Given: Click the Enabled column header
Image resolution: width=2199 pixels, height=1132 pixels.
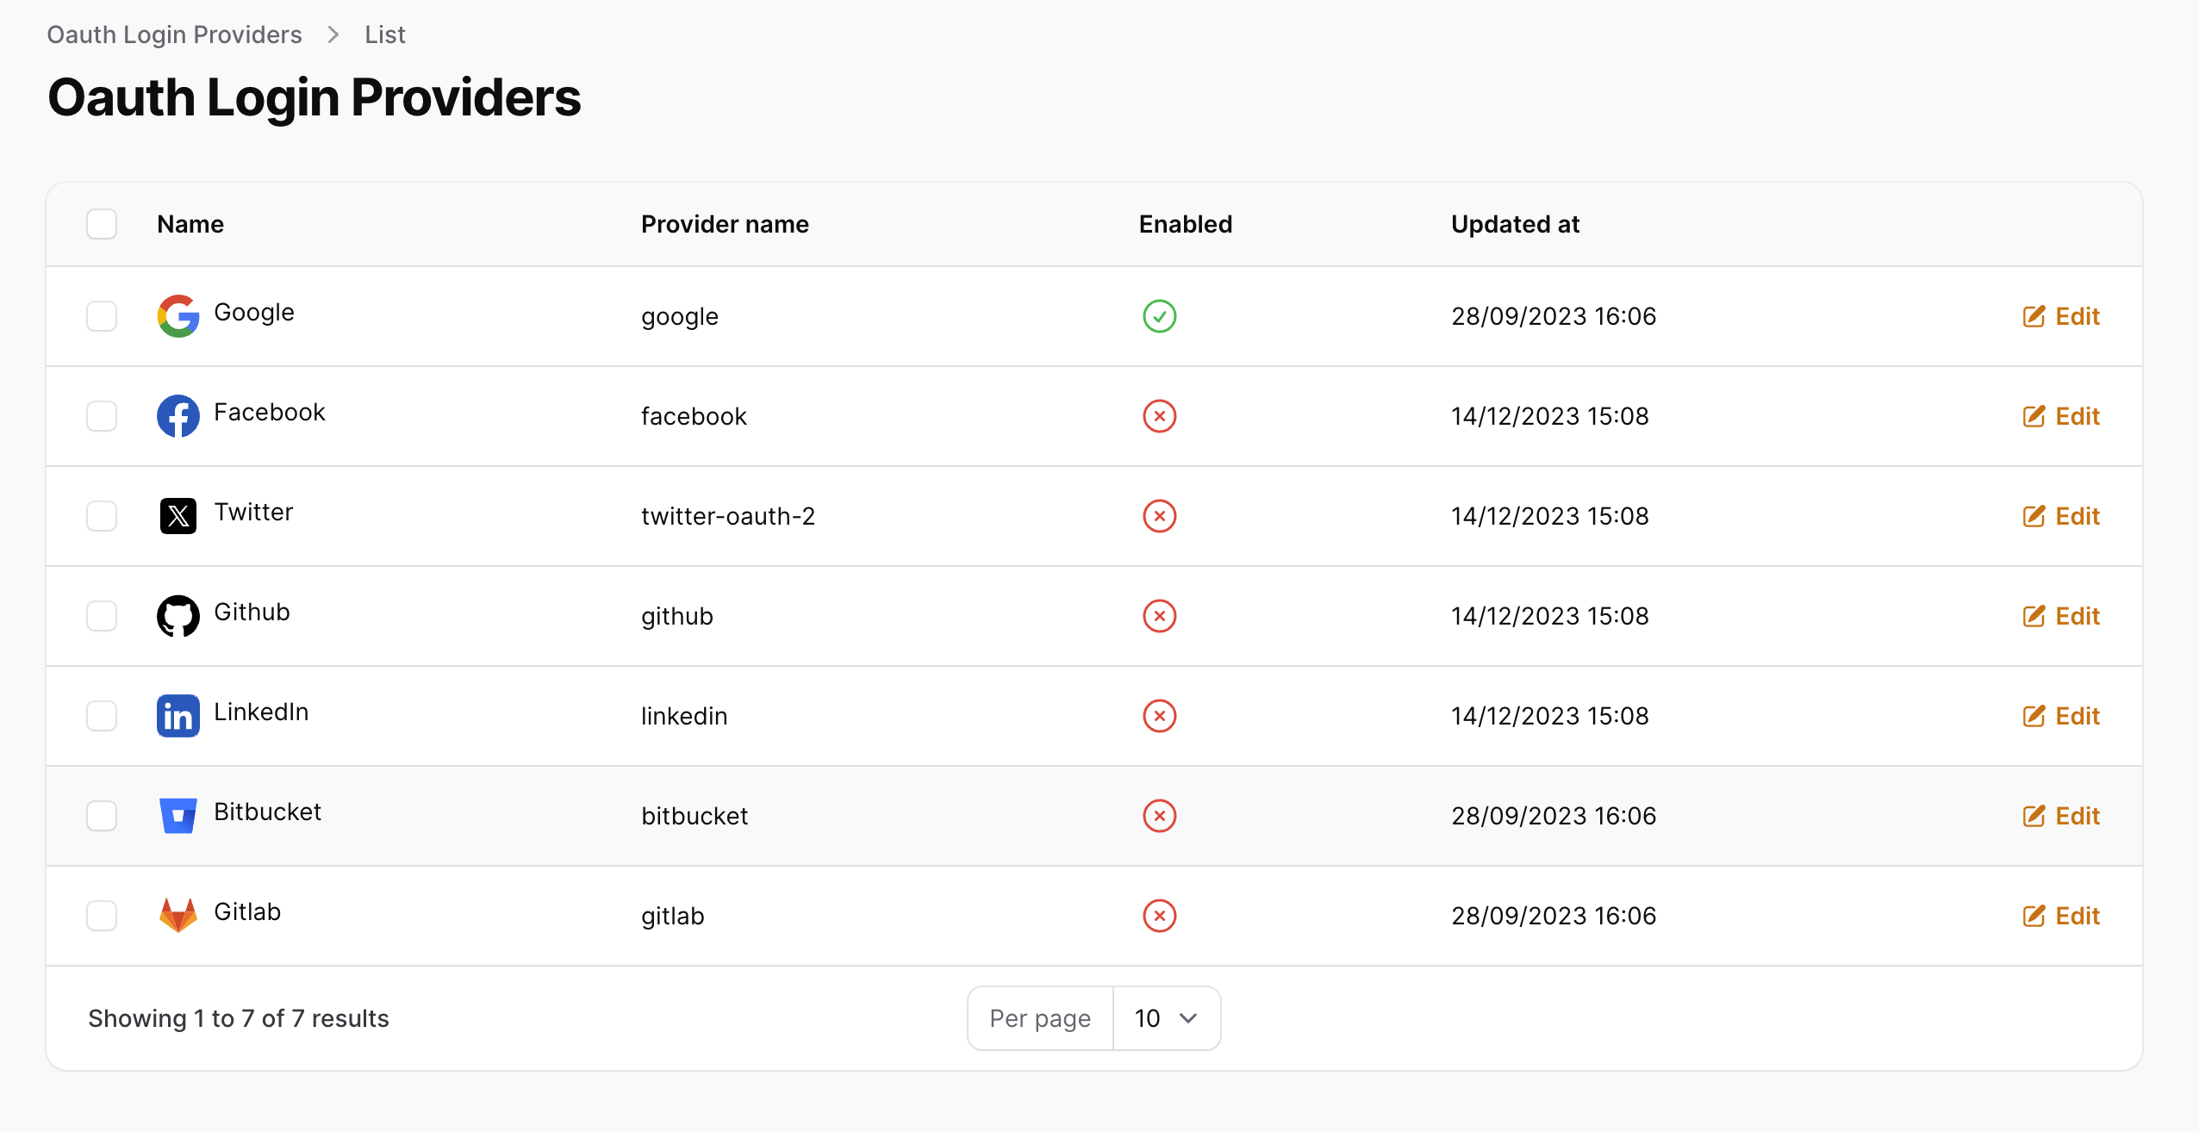Looking at the screenshot, I should [x=1186, y=224].
